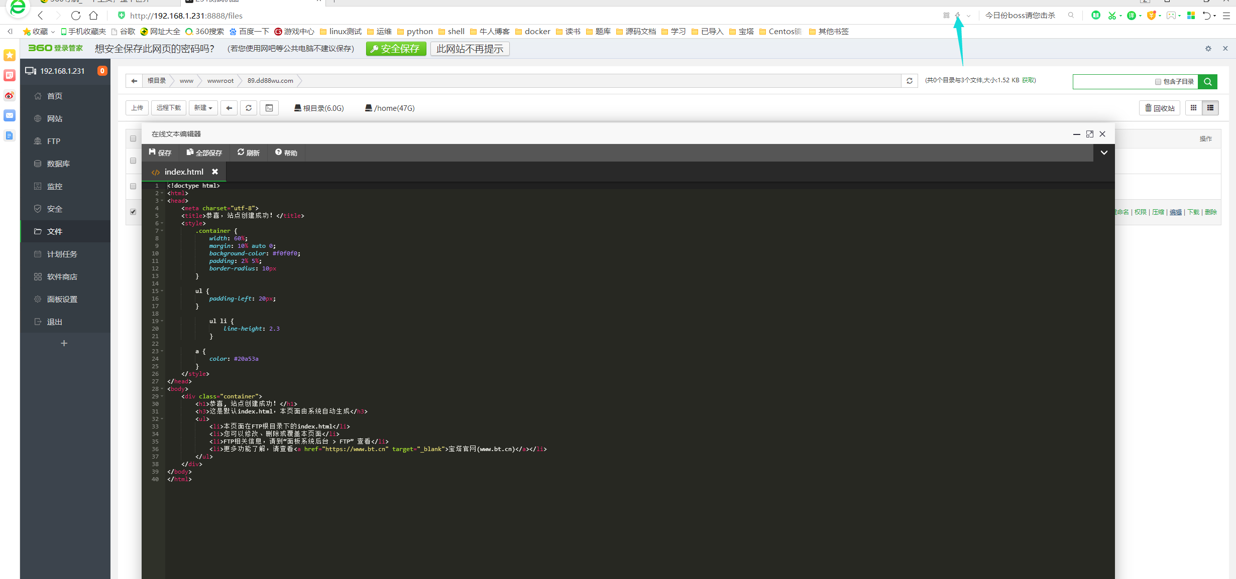
Task: Fold the div container at line 29
Action: [x=162, y=396]
